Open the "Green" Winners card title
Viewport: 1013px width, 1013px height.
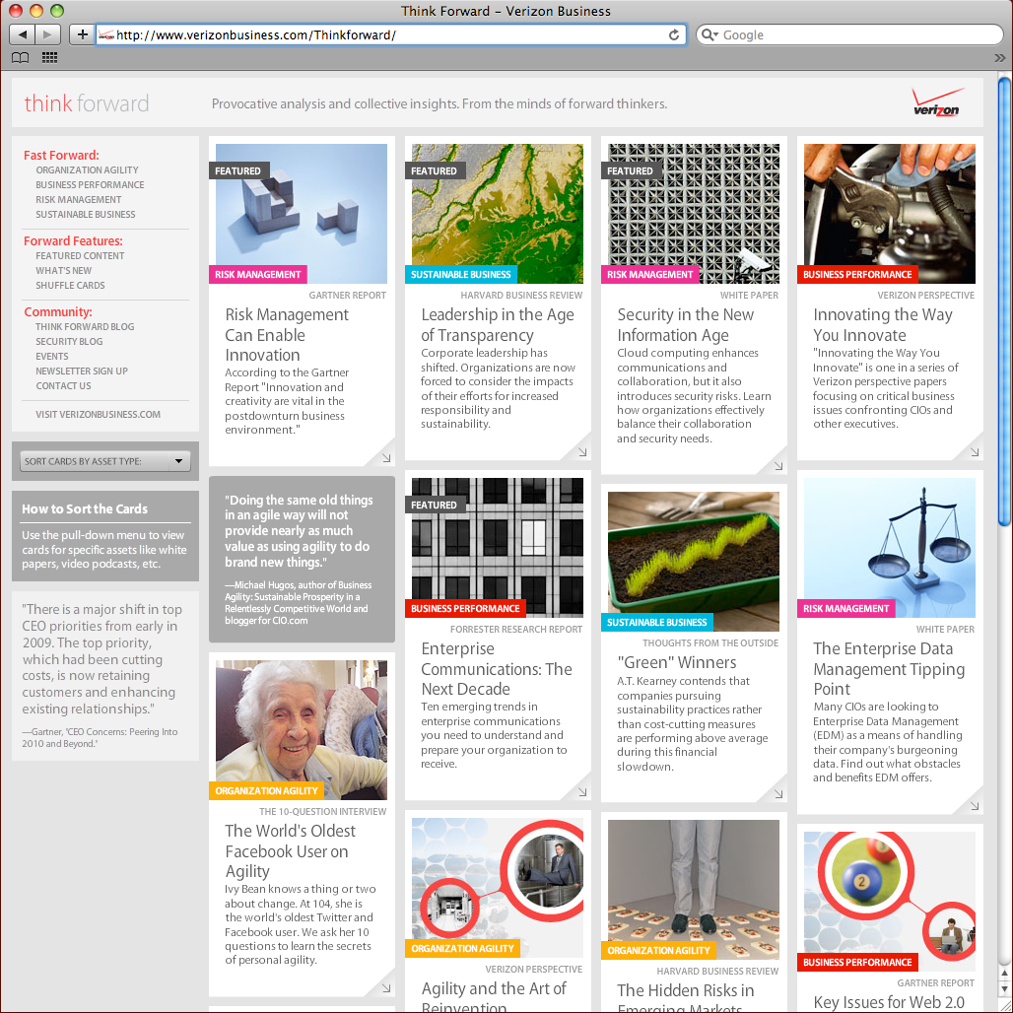(676, 663)
